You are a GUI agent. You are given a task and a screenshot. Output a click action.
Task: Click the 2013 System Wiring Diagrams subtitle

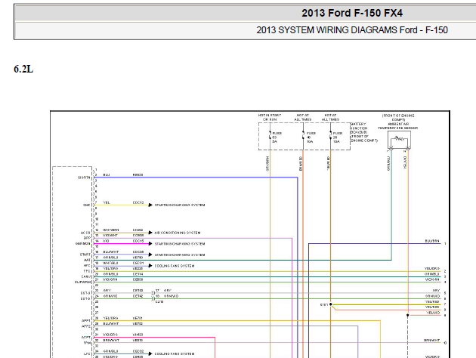coord(352,30)
